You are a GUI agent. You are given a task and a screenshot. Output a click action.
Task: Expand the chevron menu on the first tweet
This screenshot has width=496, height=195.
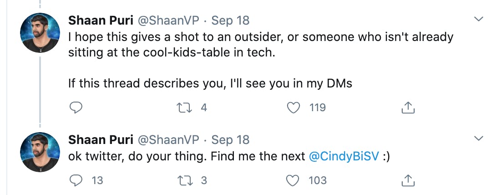479,19
